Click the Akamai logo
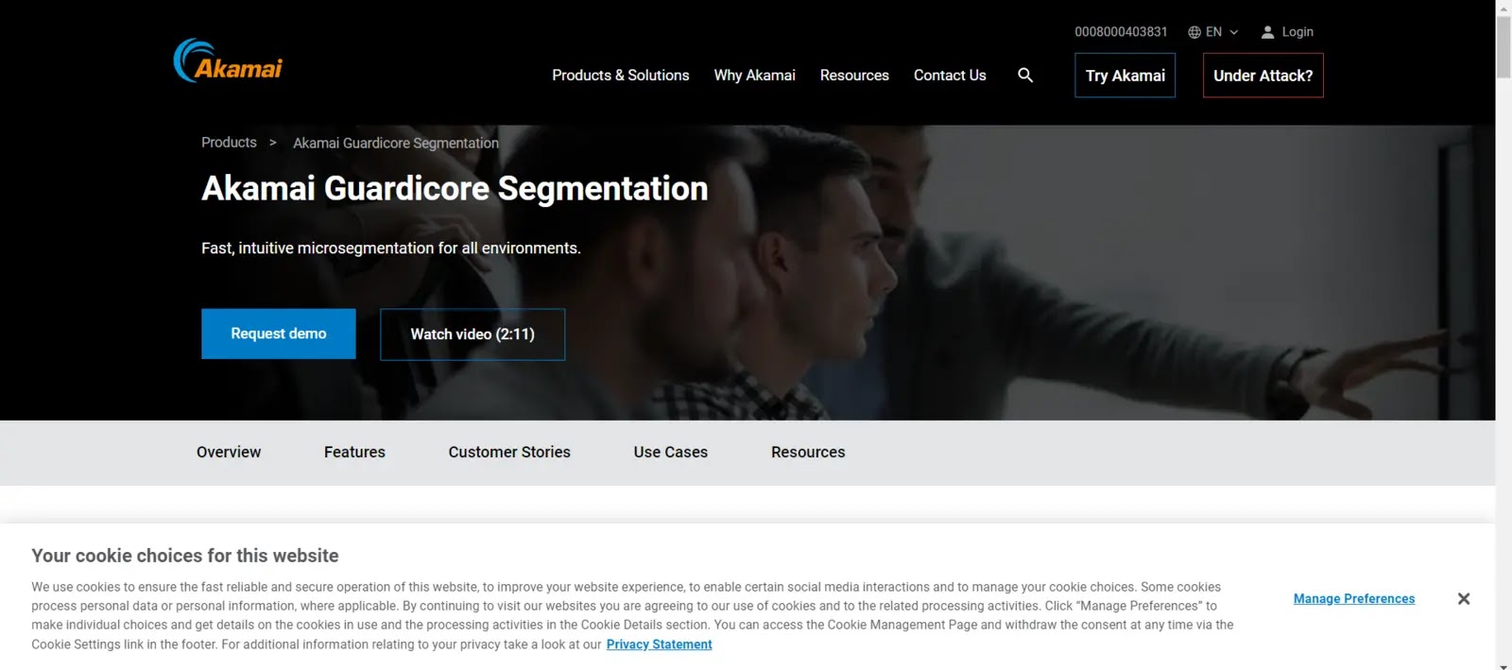This screenshot has width=1512, height=670. coord(228,61)
